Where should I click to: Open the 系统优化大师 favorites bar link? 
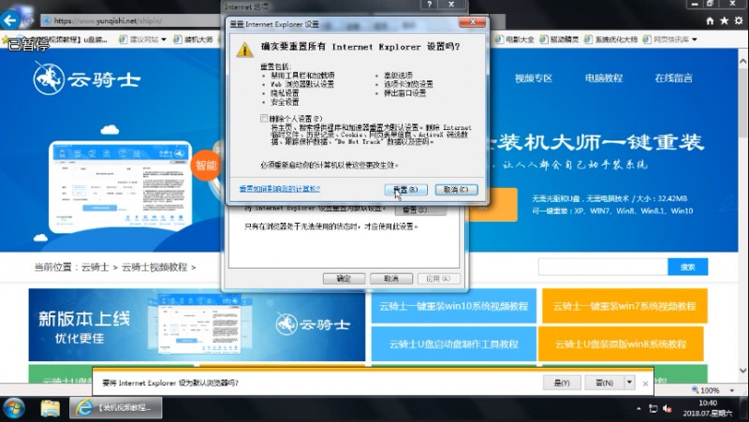(x=611, y=39)
